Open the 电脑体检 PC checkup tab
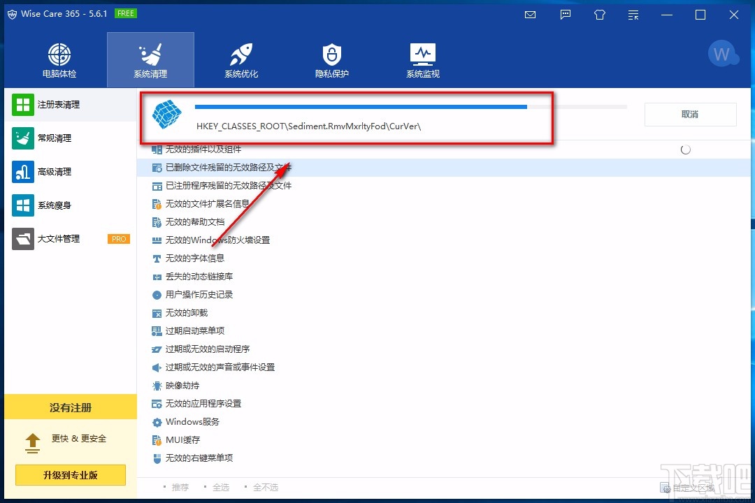The height and width of the screenshot is (503, 755). [59, 60]
